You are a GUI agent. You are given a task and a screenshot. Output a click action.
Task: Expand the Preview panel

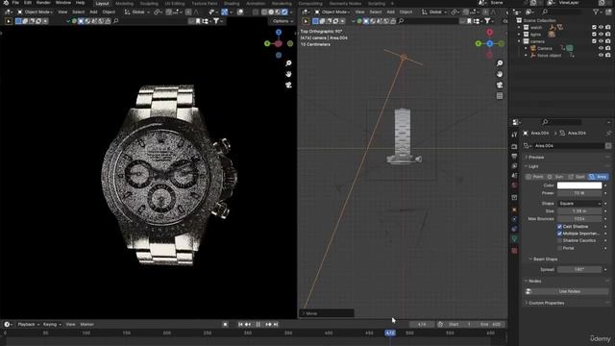click(536, 158)
